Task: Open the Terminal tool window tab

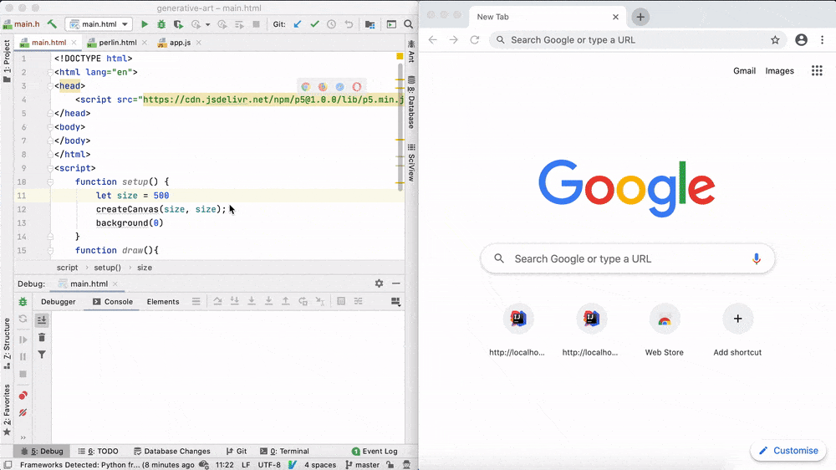Action: pos(284,451)
